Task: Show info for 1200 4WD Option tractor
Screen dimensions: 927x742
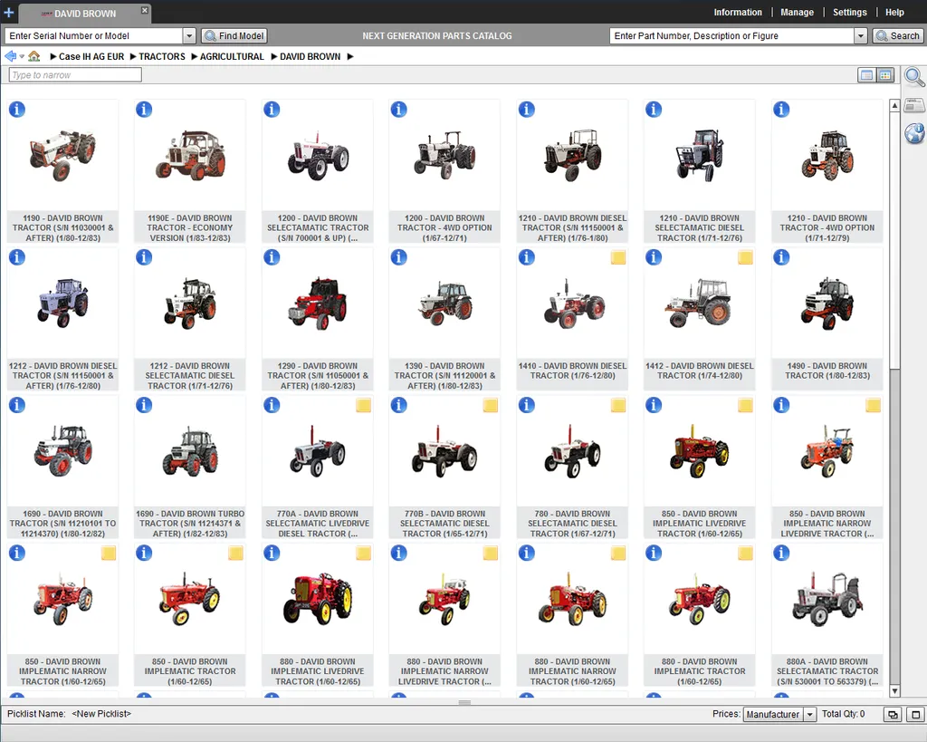Action: pyautogui.click(x=398, y=110)
